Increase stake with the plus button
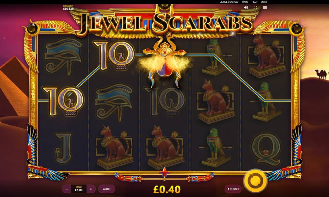The height and width of the screenshot is (197, 329). [91, 189]
